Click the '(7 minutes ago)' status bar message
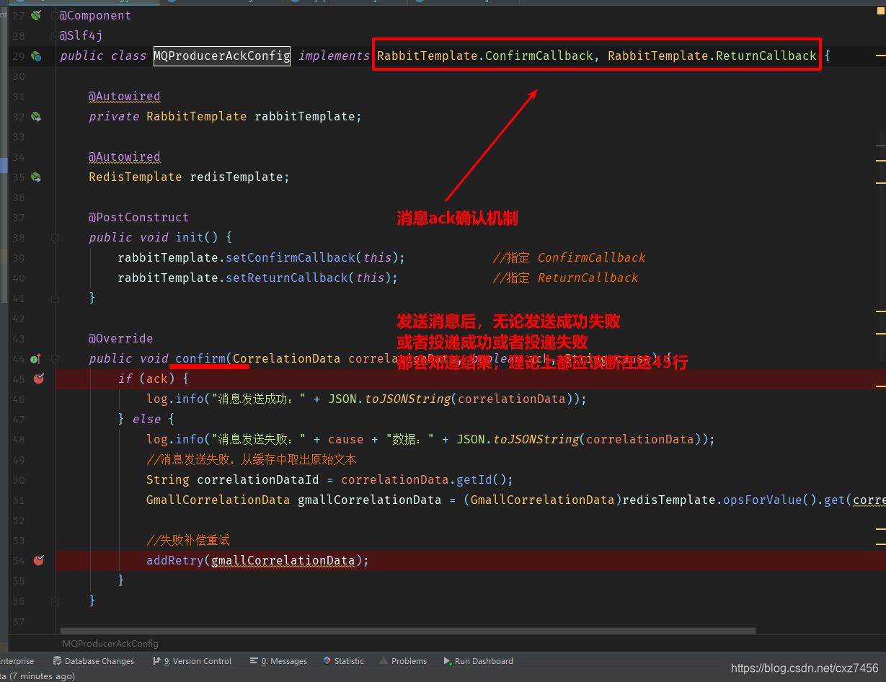The width and height of the screenshot is (886, 682). [42, 676]
